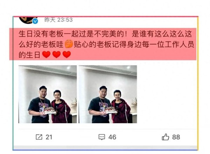Viewport: 210px width, 154px height.
Task: Click the text 贴心的老板记得身边每一位工作人员
Action: point(134,44)
